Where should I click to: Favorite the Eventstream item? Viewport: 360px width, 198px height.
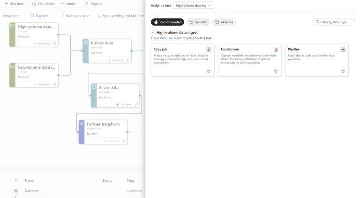[276, 71]
